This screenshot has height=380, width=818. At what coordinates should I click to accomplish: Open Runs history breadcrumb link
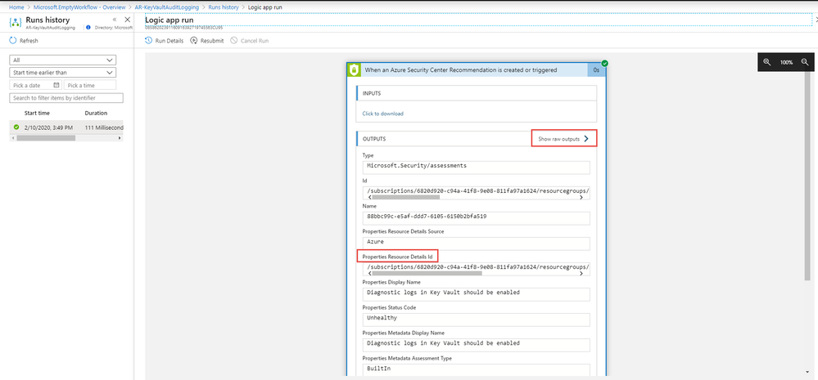click(224, 7)
